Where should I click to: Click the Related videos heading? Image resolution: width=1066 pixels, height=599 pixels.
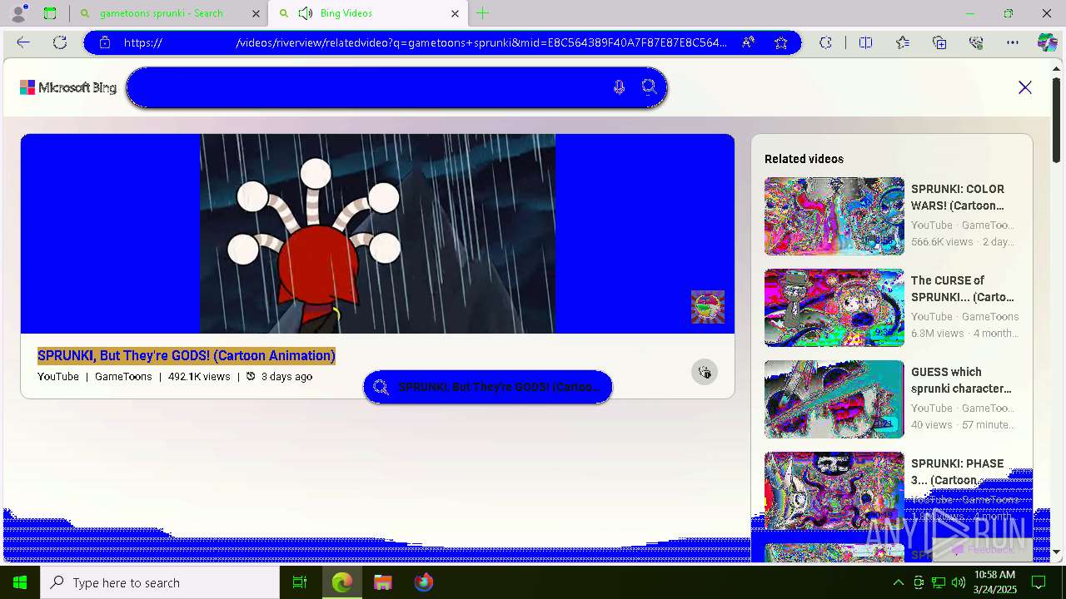(x=804, y=159)
